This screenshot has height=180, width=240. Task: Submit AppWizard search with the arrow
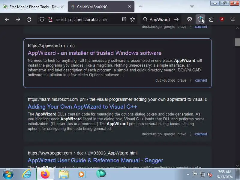[176, 19]
